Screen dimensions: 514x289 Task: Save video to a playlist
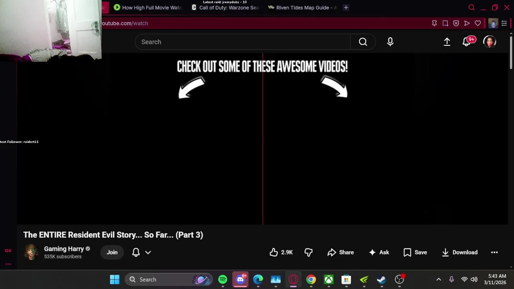click(x=415, y=252)
